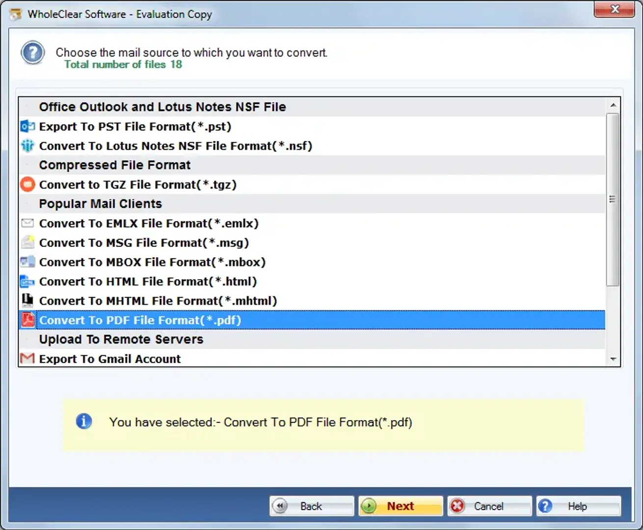Click the HTML file format icon
Image resolution: width=643 pixels, height=530 pixels.
(27, 281)
